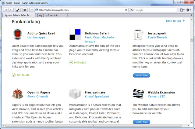Click the Delicious checkered toolbar button
Screen dimensions: 195x129
pos(18,10)
